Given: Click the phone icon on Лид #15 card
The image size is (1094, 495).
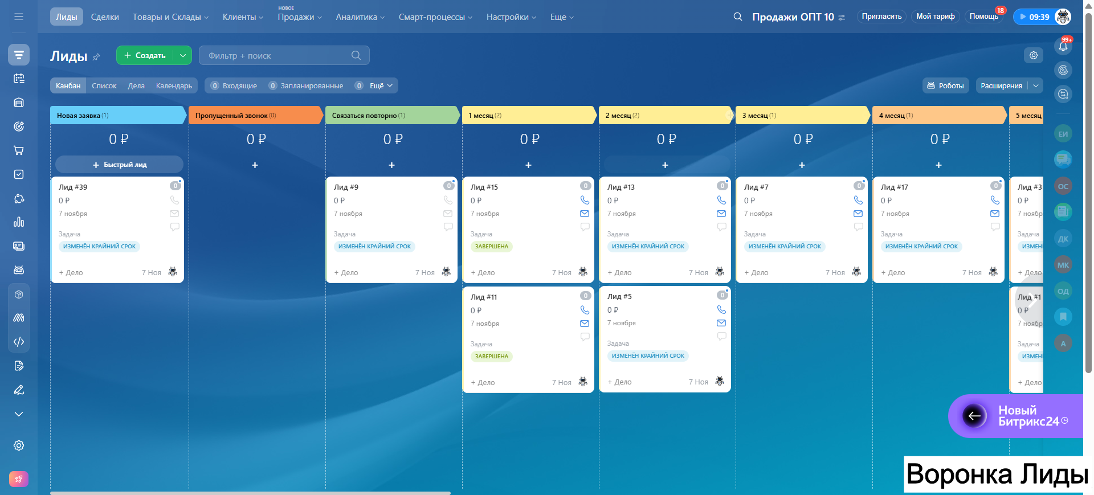Looking at the screenshot, I should [x=585, y=200].
